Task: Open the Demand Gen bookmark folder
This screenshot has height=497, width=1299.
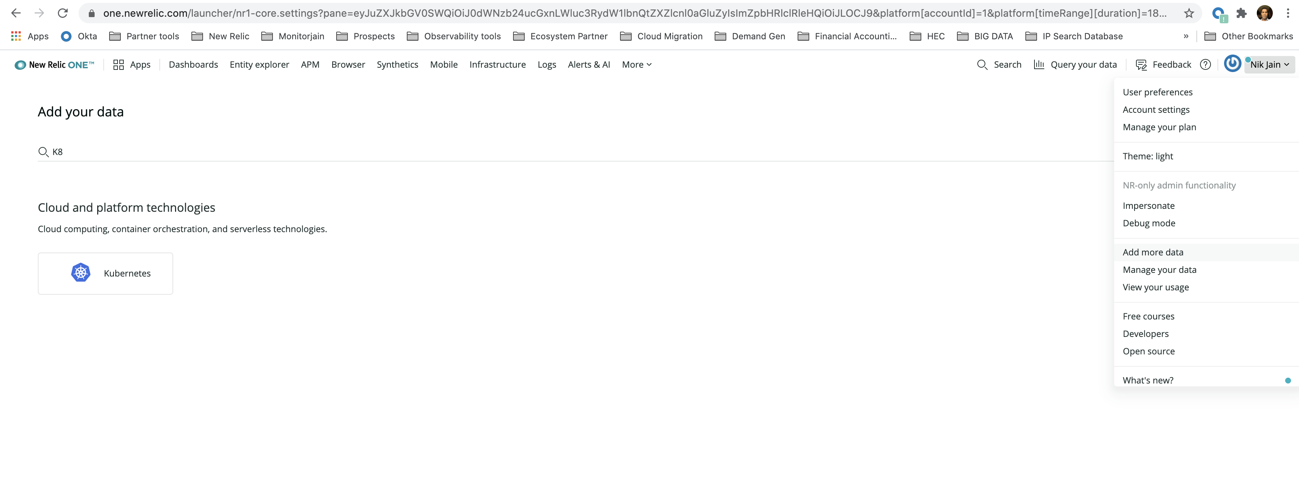Action: [750, 36]
